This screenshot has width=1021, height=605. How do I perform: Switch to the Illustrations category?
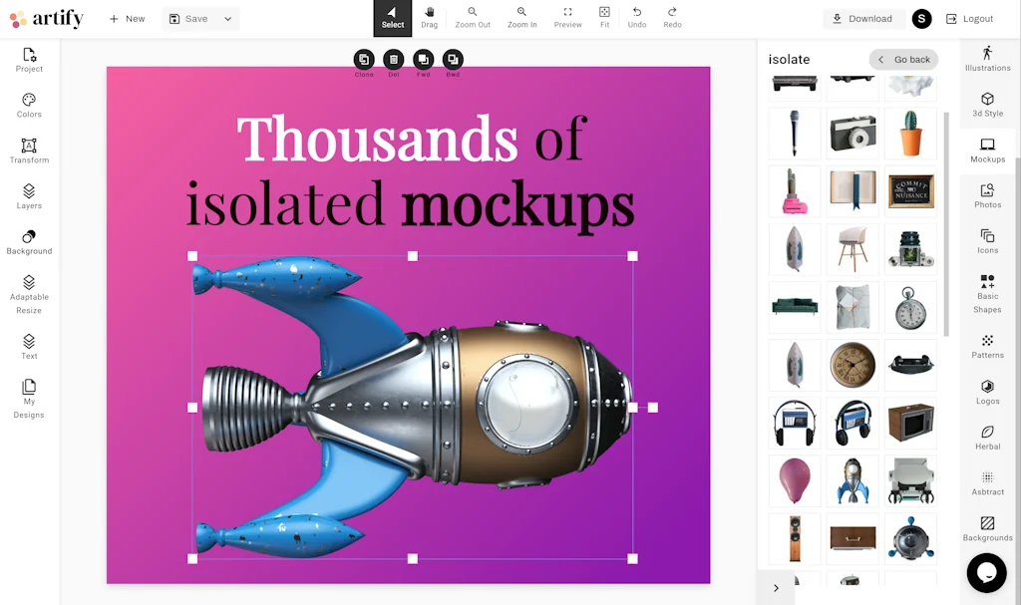(x=987, y=58)
